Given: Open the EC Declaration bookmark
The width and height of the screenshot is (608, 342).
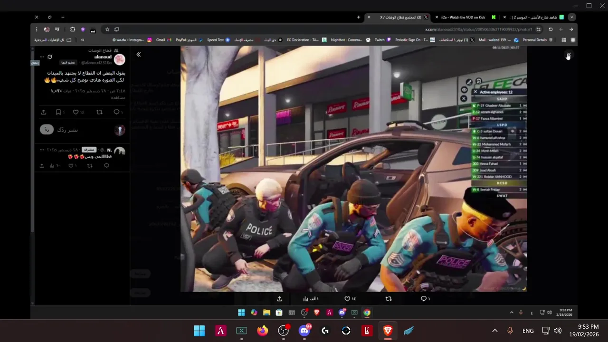Looking at the screenshot, I should click(x=307, y=40).
